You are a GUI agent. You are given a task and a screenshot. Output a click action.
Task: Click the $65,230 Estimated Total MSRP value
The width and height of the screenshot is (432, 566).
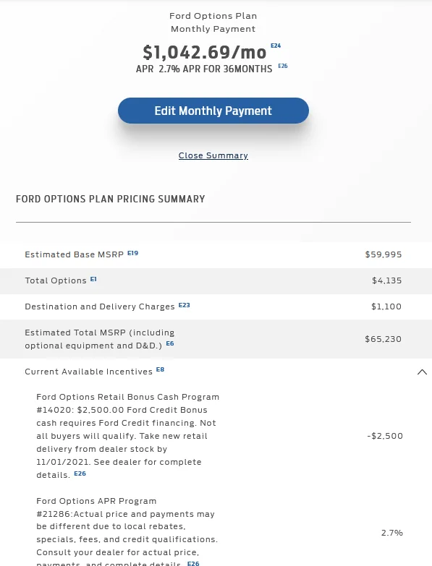click(x=384, y=339)
